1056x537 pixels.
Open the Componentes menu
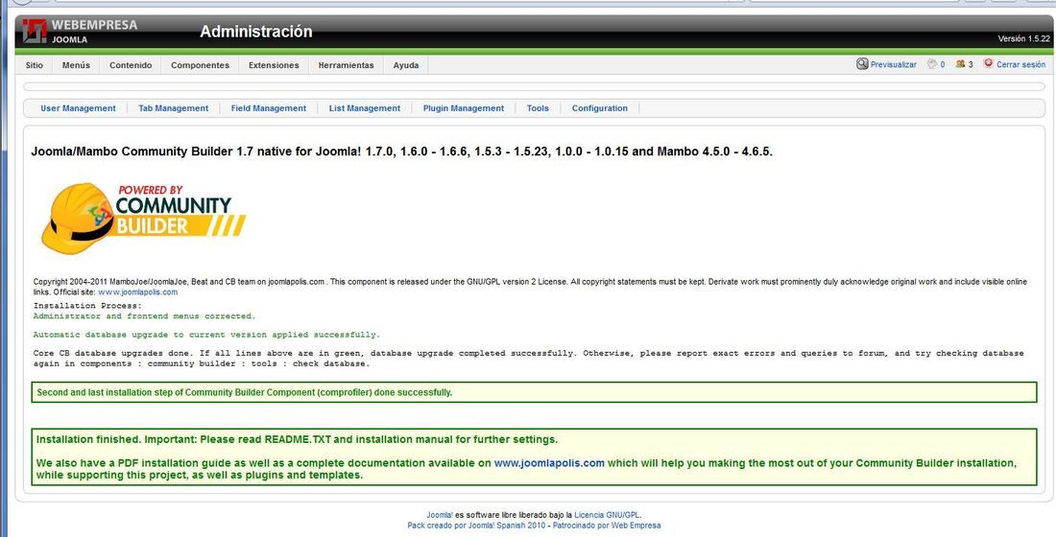pyautogui.click(x=200, y=65)
